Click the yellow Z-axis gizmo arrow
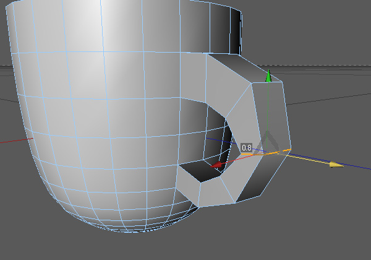Screen dimensions: 371x260 tap(336, 164)
